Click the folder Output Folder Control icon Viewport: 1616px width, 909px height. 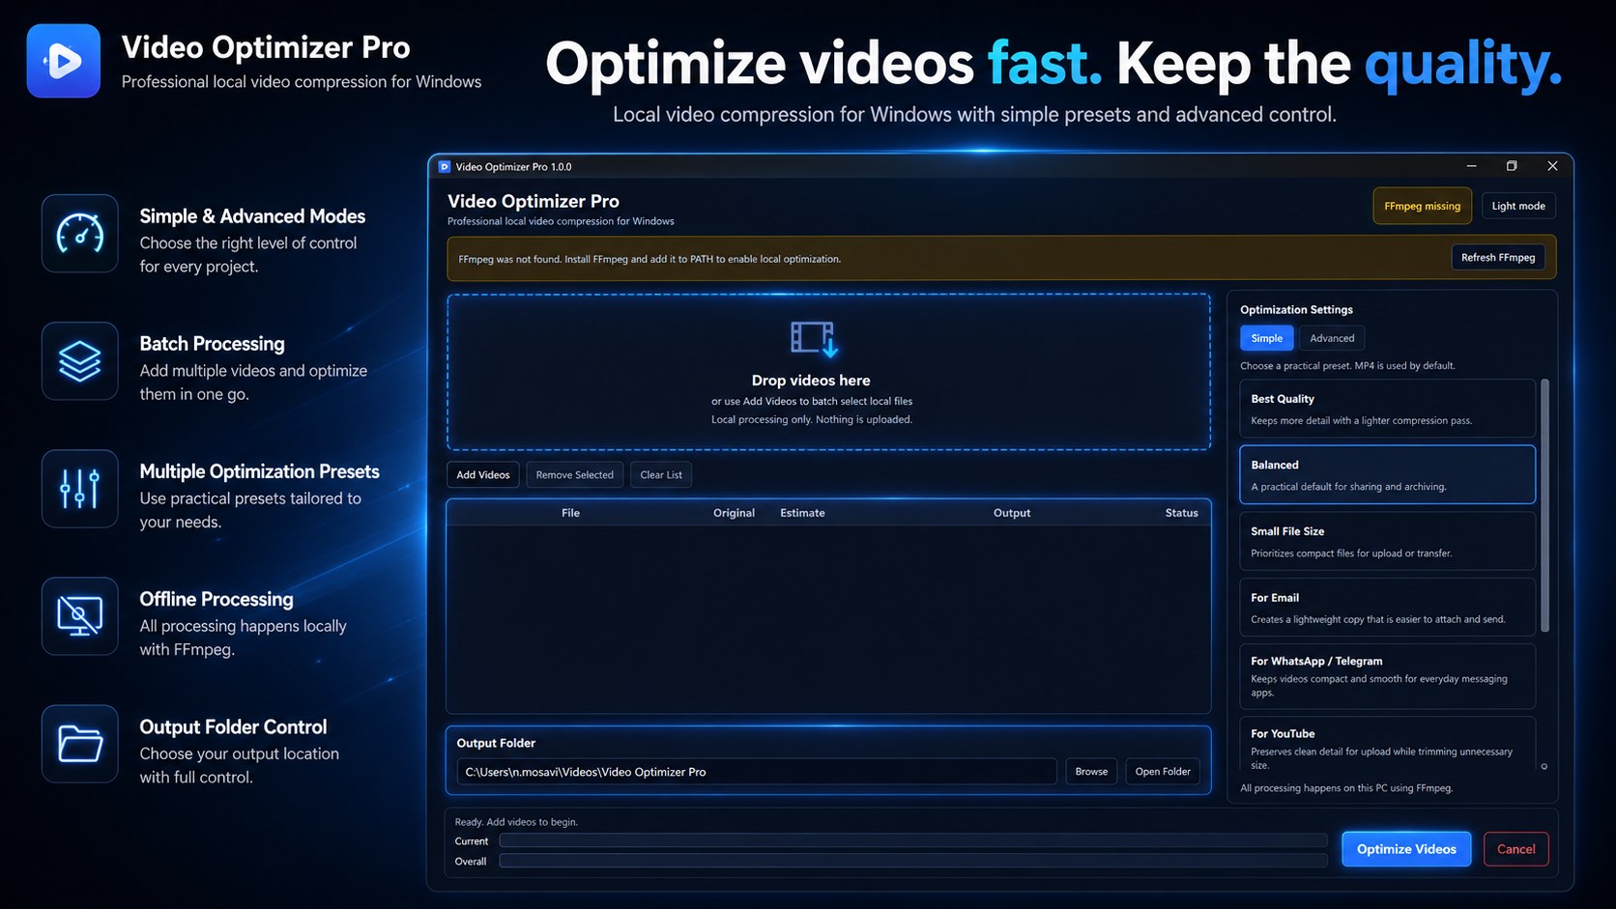80,744
